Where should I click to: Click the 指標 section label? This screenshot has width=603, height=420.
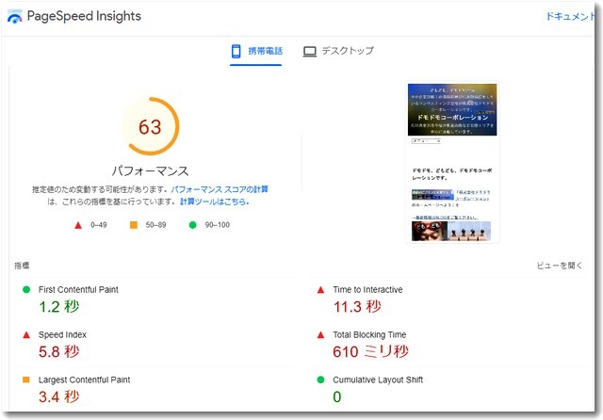click(22, 266)
